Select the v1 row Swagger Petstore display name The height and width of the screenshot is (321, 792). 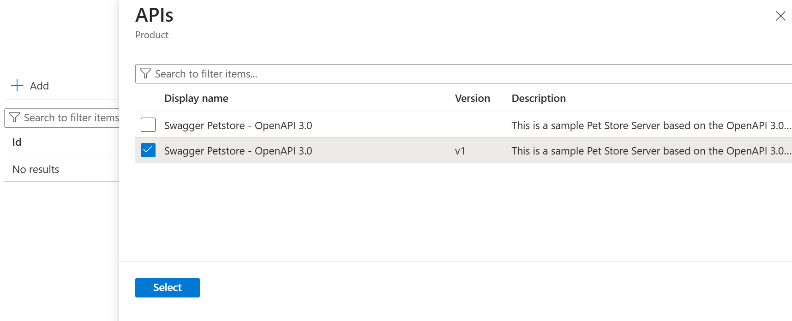[238, 151]
